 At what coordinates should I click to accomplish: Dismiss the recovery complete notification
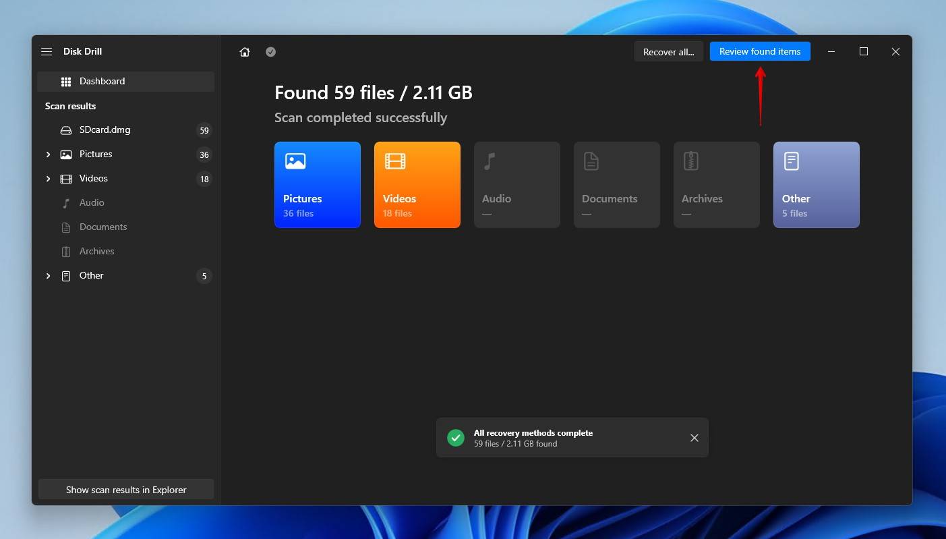694,438
